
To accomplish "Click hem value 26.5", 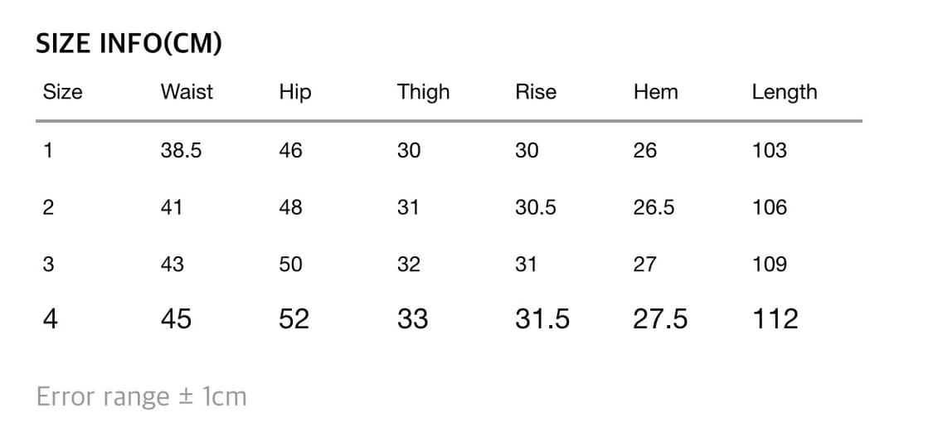I will click(x=654, y=207).
